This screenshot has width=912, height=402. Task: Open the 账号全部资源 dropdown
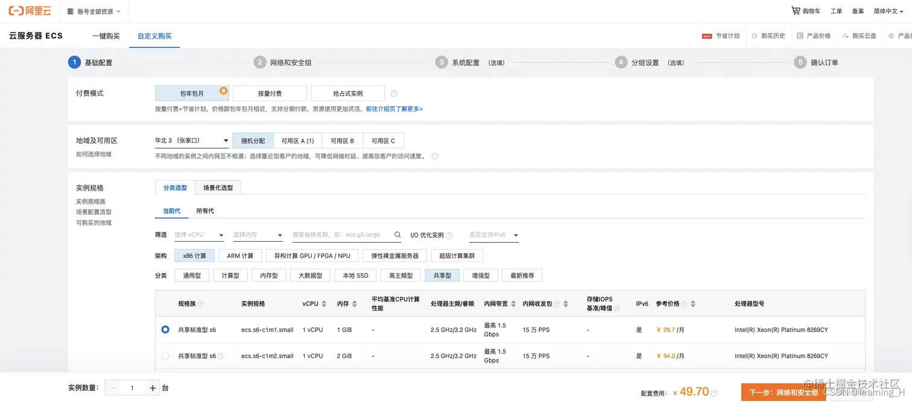pyautogui.click(x=94, y=11)
